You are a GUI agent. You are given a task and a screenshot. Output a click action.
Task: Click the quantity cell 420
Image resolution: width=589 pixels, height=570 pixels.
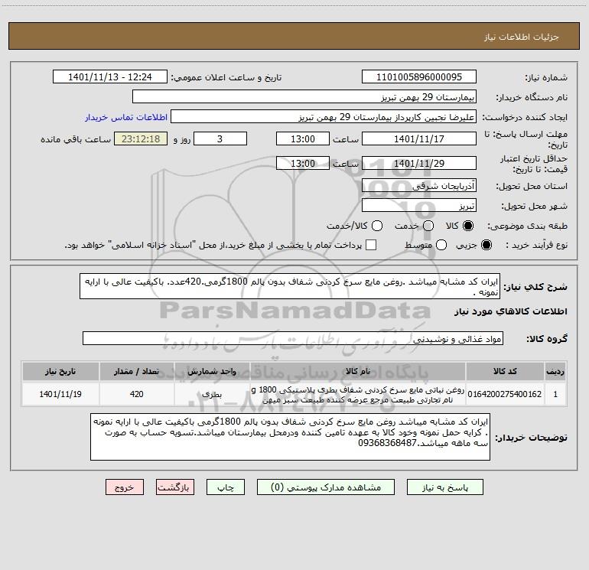point(137,394)
